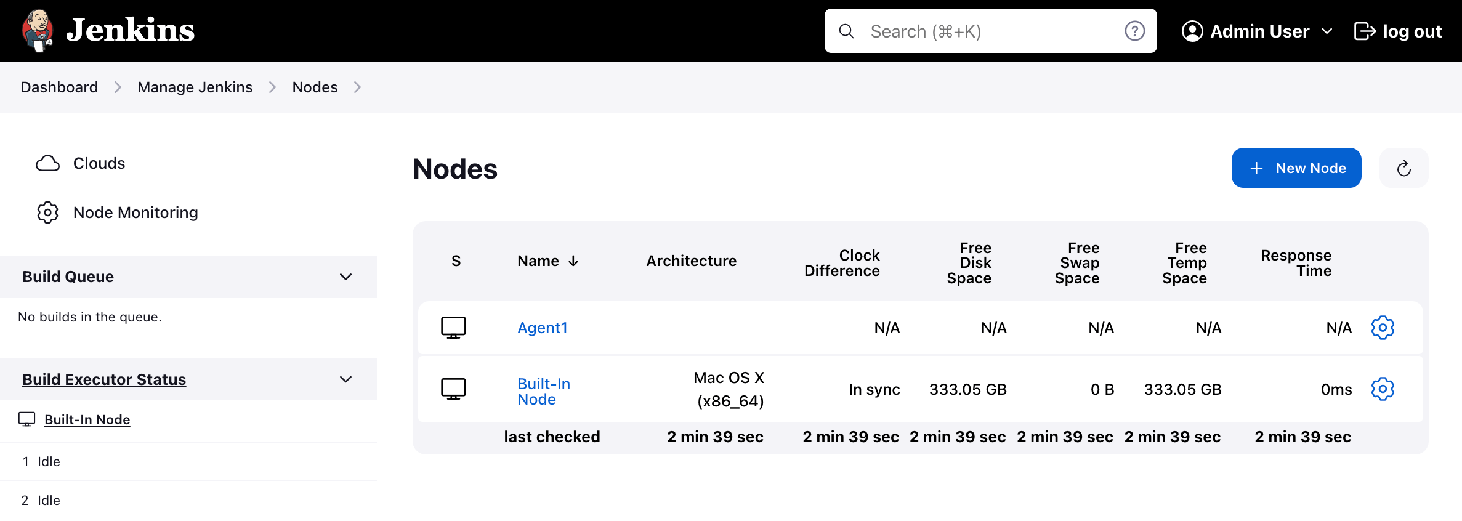1462x521 pixels.
Task: Open Clouds sidebar item
Action: [99, 163]
